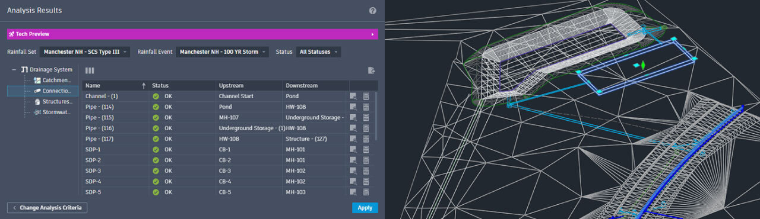
Task: Zoom to Pipe - (114) in drawing
Action: 354,107
